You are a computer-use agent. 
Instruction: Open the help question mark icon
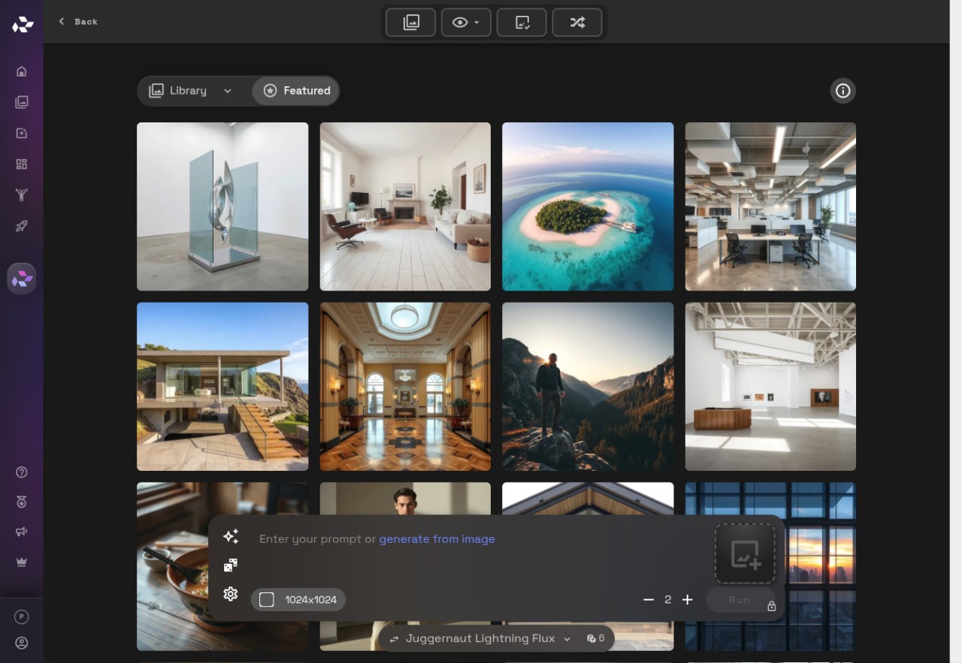point(22,472)
